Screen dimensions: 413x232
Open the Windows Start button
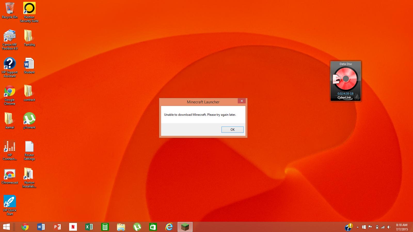click(x=6, y=227)
